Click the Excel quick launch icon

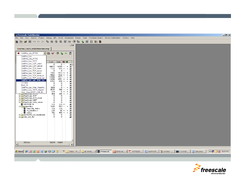(x=34, y=151)
